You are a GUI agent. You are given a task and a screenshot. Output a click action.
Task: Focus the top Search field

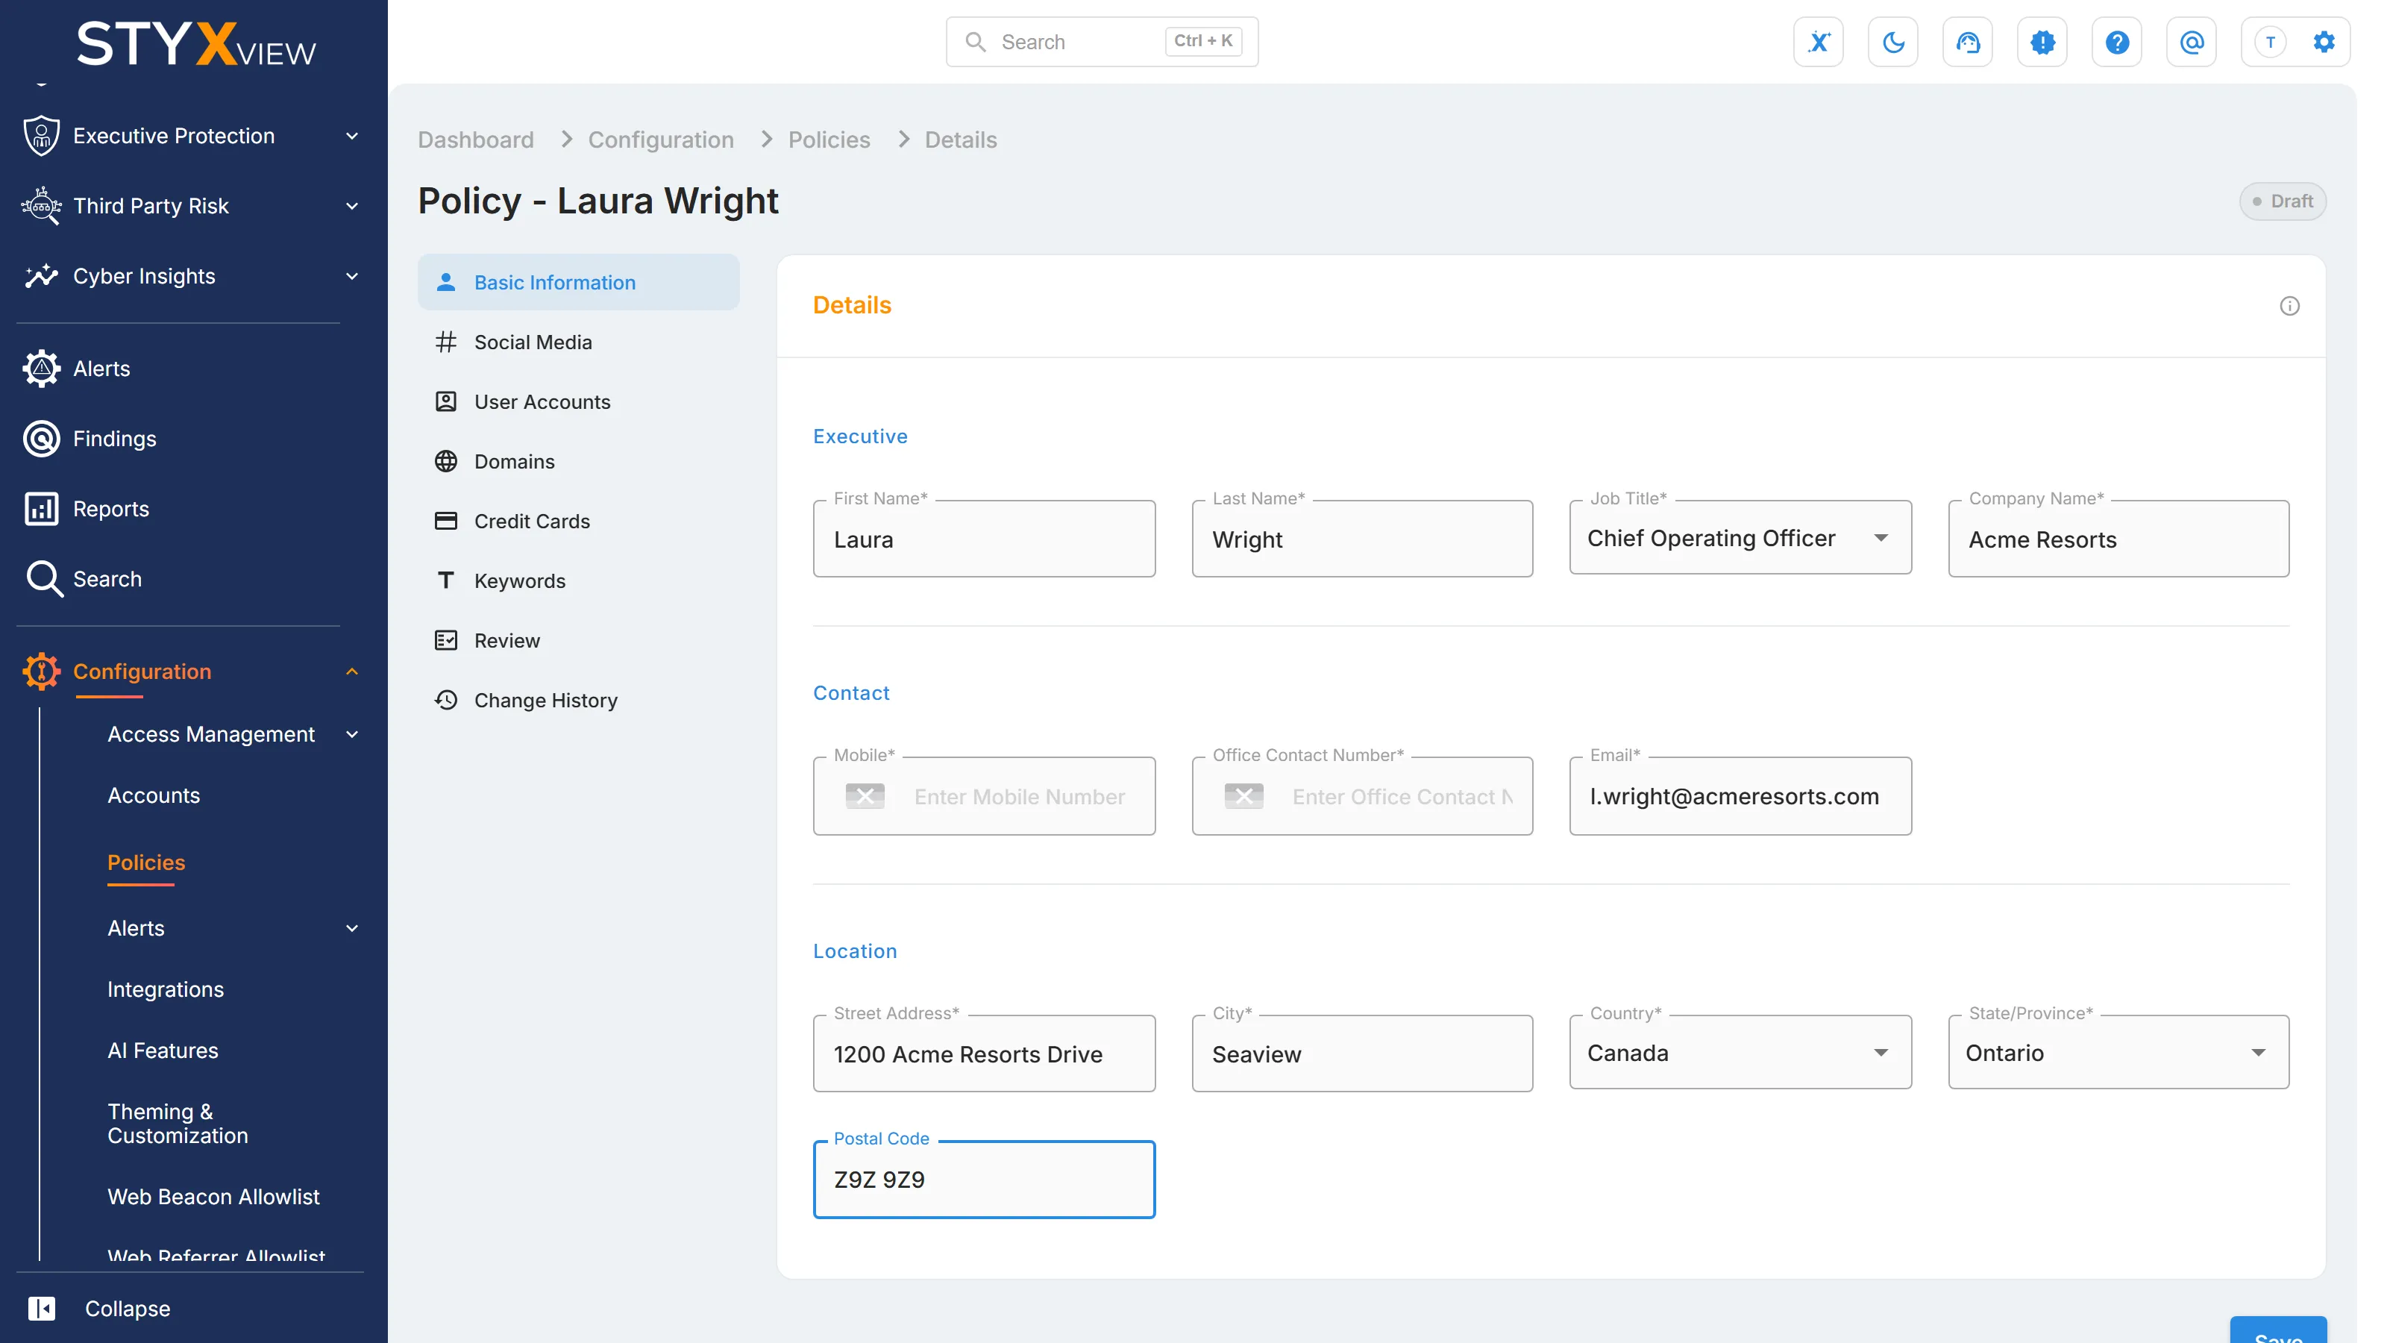point(1102,42)
